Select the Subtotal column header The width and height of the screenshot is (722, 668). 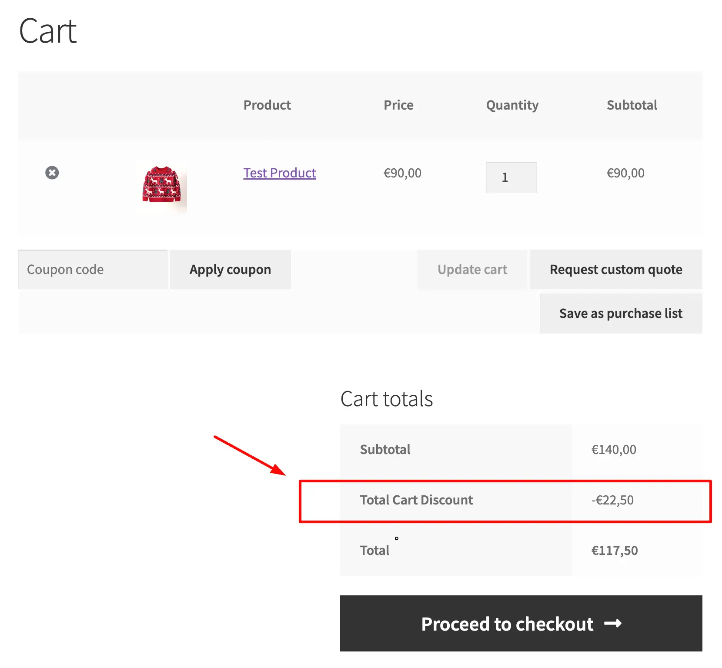pos(632,105)
